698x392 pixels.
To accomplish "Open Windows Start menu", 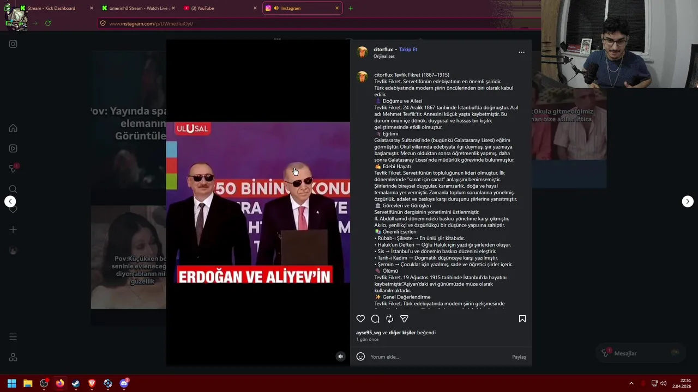I will coord(11,383).
